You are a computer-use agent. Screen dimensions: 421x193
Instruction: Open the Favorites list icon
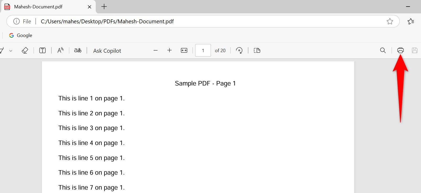[411, 21]
